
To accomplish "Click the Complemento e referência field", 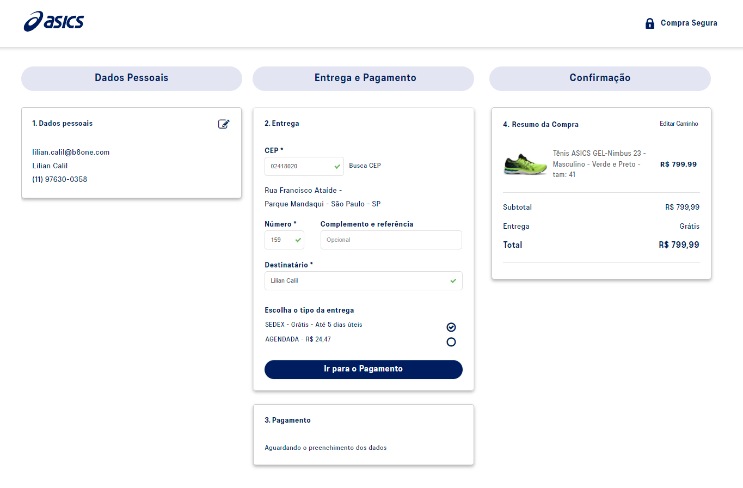I will point(391,240).
